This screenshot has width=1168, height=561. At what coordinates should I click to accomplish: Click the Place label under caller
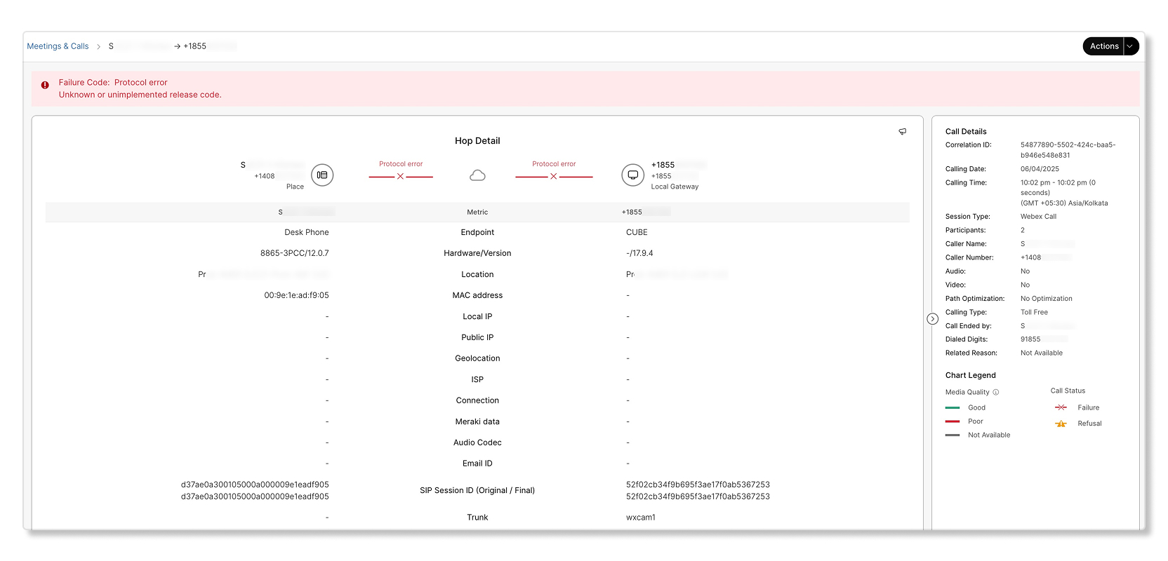click(295, 187)
